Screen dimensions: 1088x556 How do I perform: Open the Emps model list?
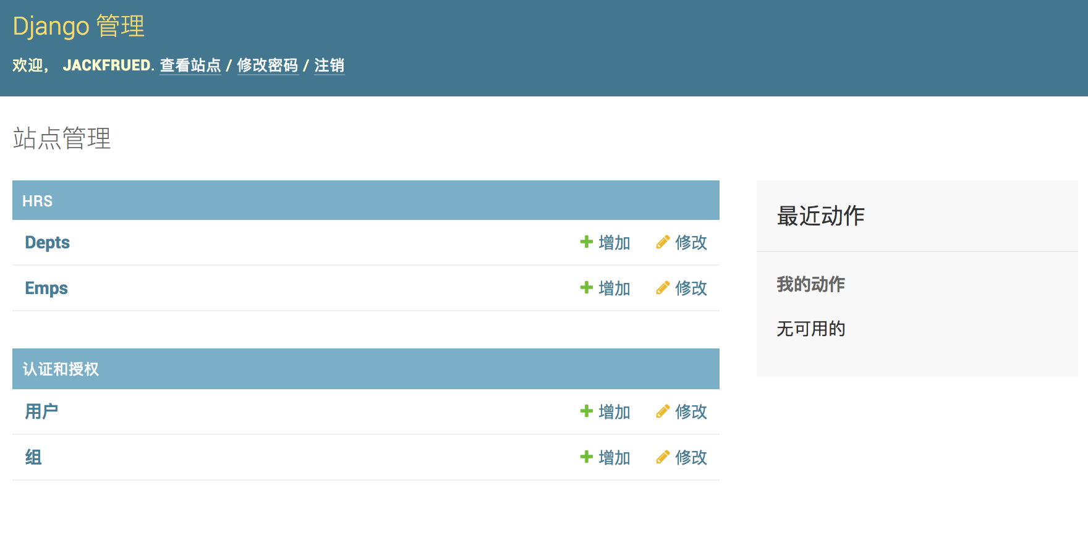click(x=46, y=288)
